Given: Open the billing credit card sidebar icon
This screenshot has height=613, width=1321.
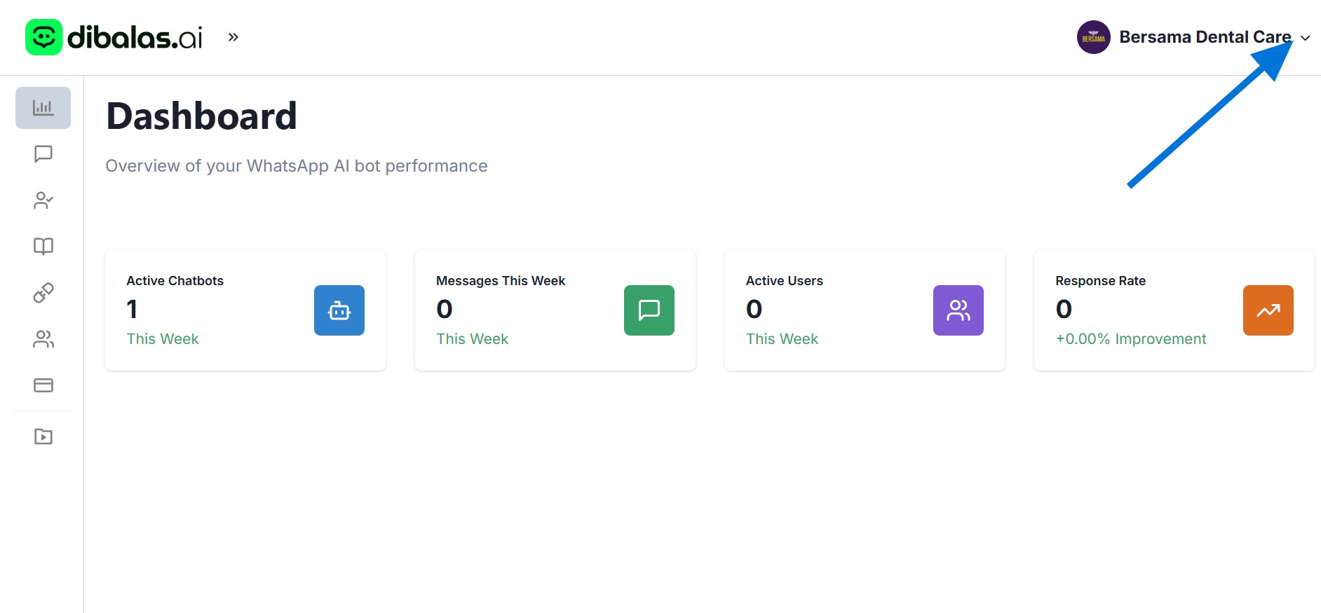Looking at the screenshot, I should pos(43,385).
